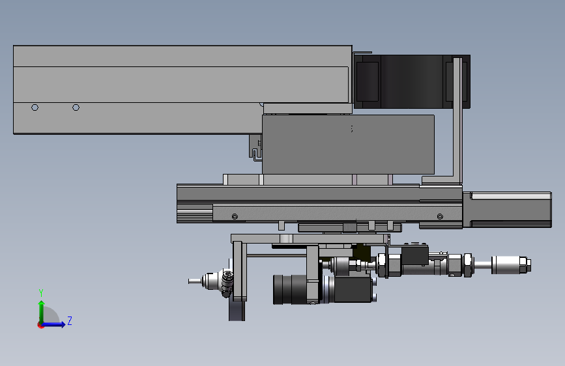Click the green Y axis arrow of triad

click(x=42, y=311)
